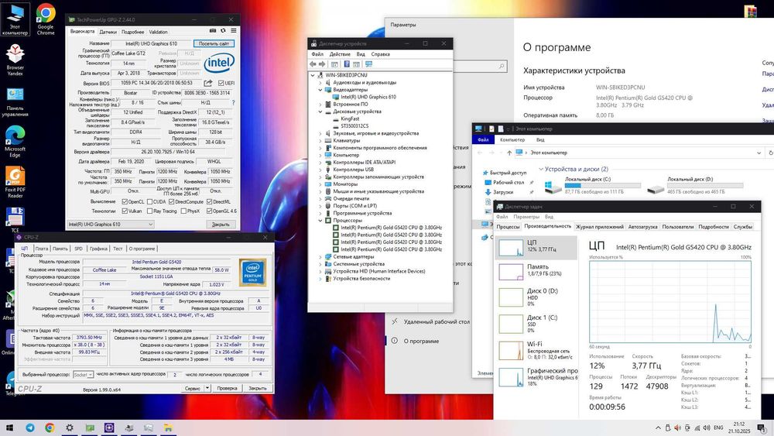The width and height of the screenshot is (774, 436).
Task: Open CPU-Z Сервис dropdown arrow
Action: [x=207, y=388]
